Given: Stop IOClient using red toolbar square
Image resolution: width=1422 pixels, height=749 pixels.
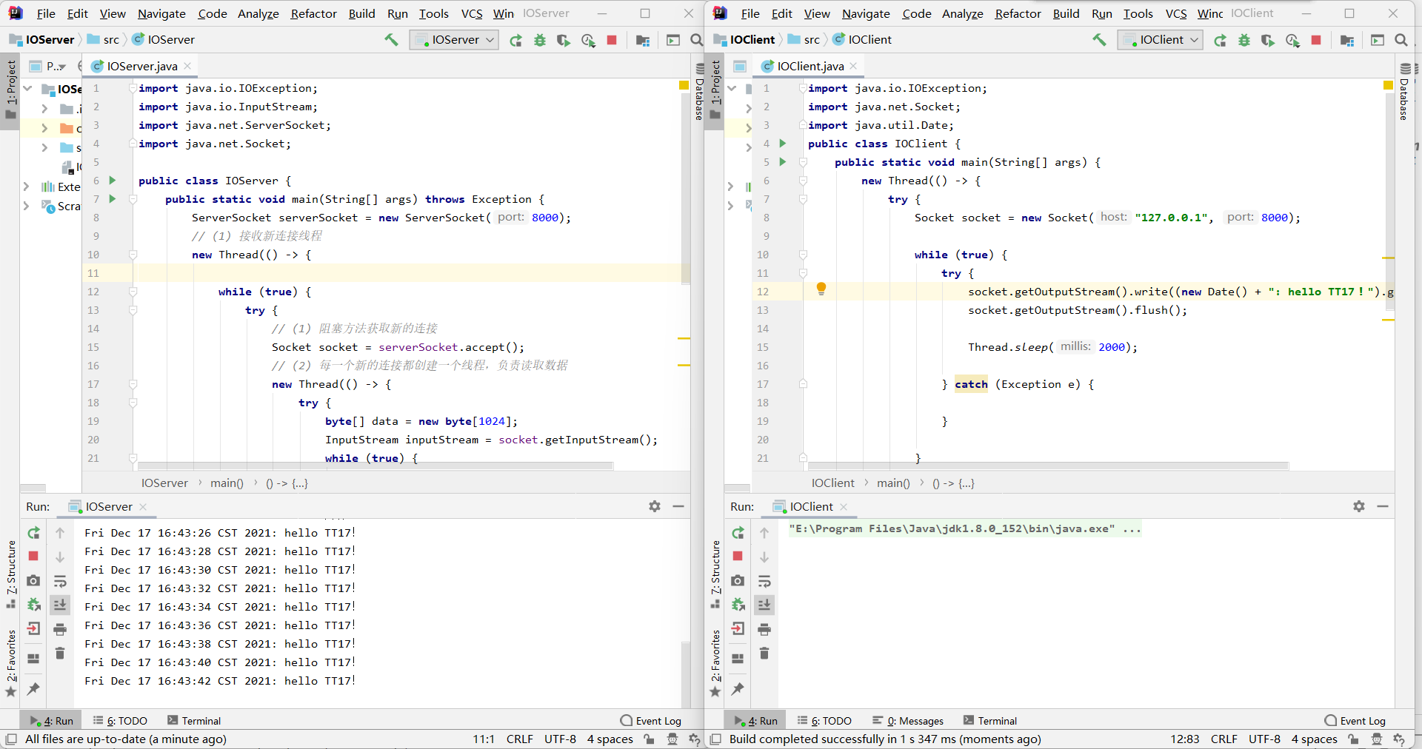Looking at the screenshot, I should (1316, 40).
